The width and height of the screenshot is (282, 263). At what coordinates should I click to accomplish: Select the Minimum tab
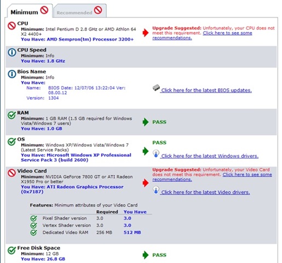coord(30,11)
